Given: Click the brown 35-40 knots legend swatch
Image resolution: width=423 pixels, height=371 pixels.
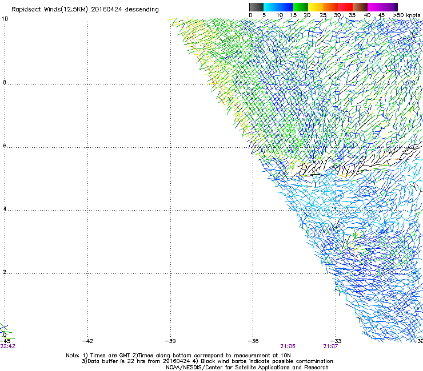Looking at the screenshot, I should [x=360, y=7].
